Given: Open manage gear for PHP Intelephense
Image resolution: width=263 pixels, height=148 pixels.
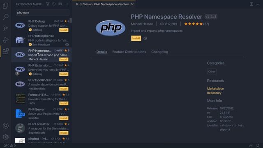Looking at the screenshot, I should pos(67,44).
